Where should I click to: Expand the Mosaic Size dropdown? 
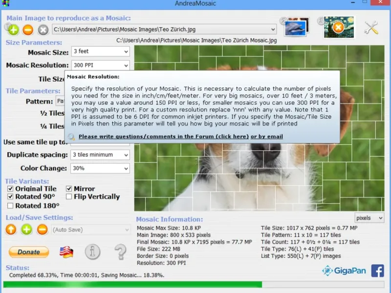point(101,51)
